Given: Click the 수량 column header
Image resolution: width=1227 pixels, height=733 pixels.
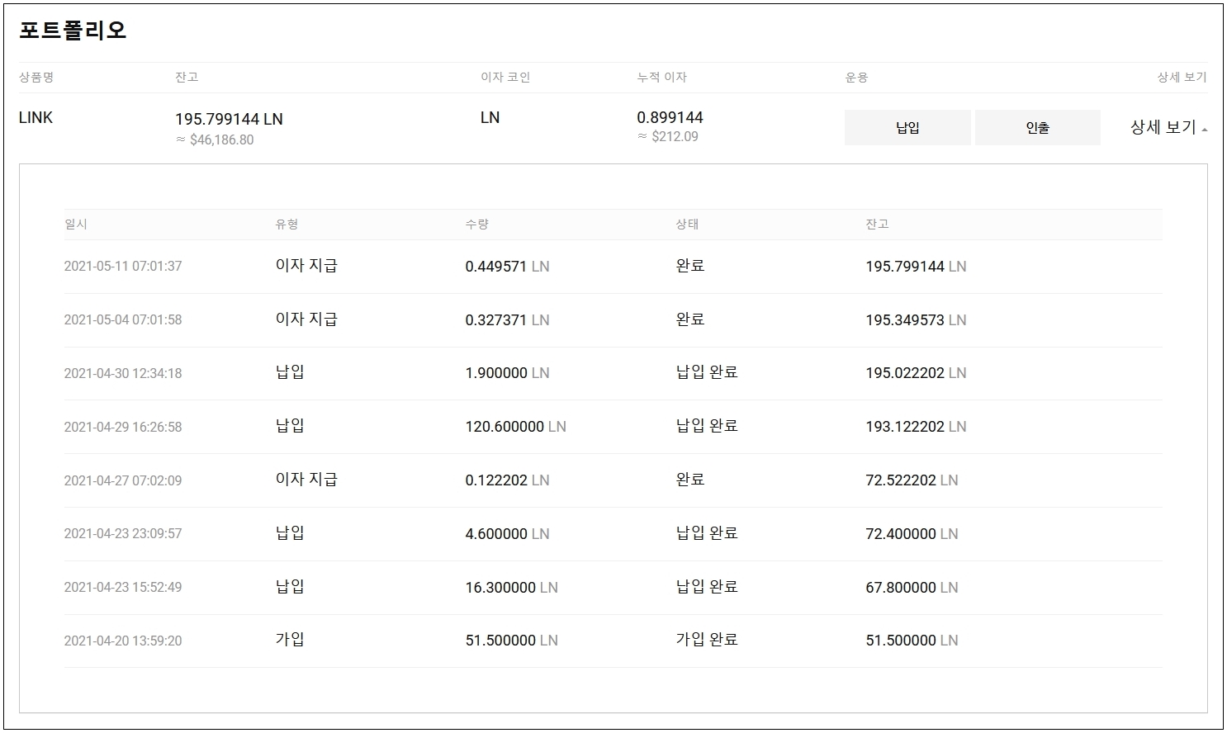Looking at the screenshot, I should pos(476,224).
